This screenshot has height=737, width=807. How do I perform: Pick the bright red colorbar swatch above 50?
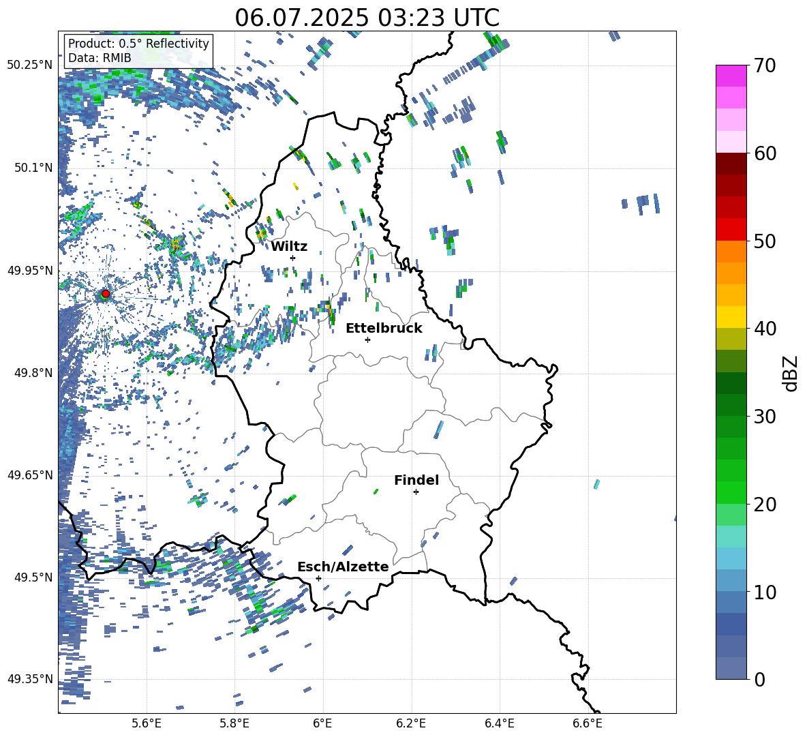(731, 230)
